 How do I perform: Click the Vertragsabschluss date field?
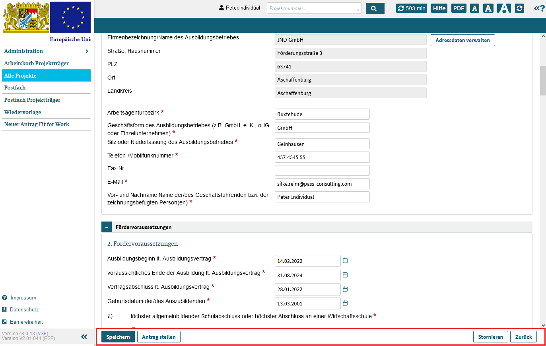[307, 289]
